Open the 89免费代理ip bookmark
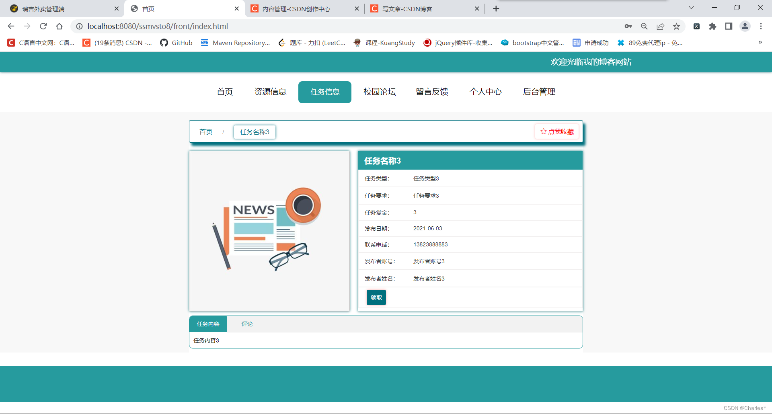This screenshot has width=772, height=414. point(650,43)
